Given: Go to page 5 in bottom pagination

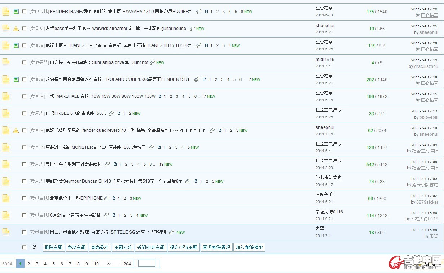Looking at the screenshot, I should click(x=53, y=264).
